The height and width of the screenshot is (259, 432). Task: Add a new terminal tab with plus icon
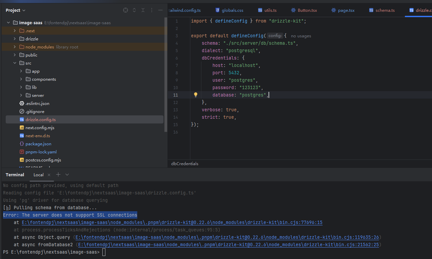58,175
